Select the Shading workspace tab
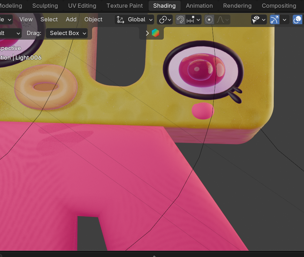The width and height of the screenshot is (304, 257). (x=164, y=6)
